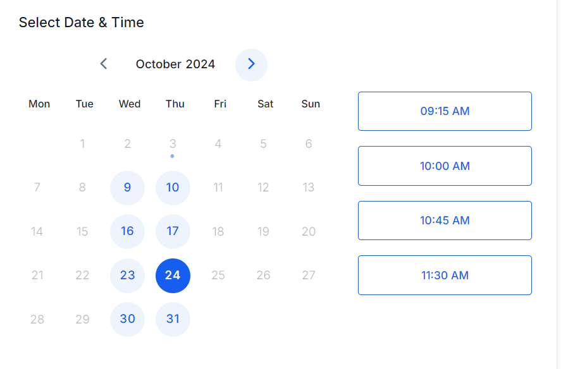
Task: Go to next month with right chevron
Action: click(x=251, y=64)
